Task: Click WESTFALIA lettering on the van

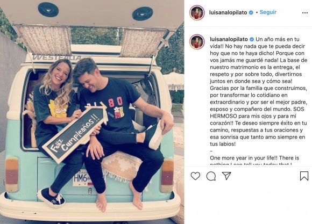Action: (57, 58)
